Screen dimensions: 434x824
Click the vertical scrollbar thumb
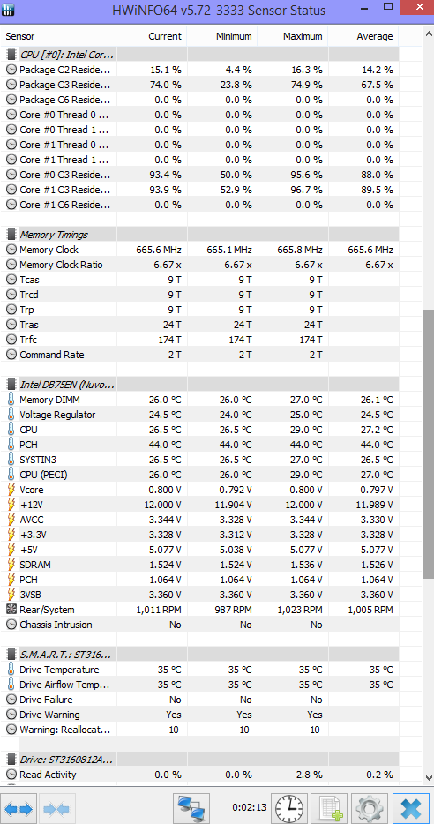tap(428, 444)
